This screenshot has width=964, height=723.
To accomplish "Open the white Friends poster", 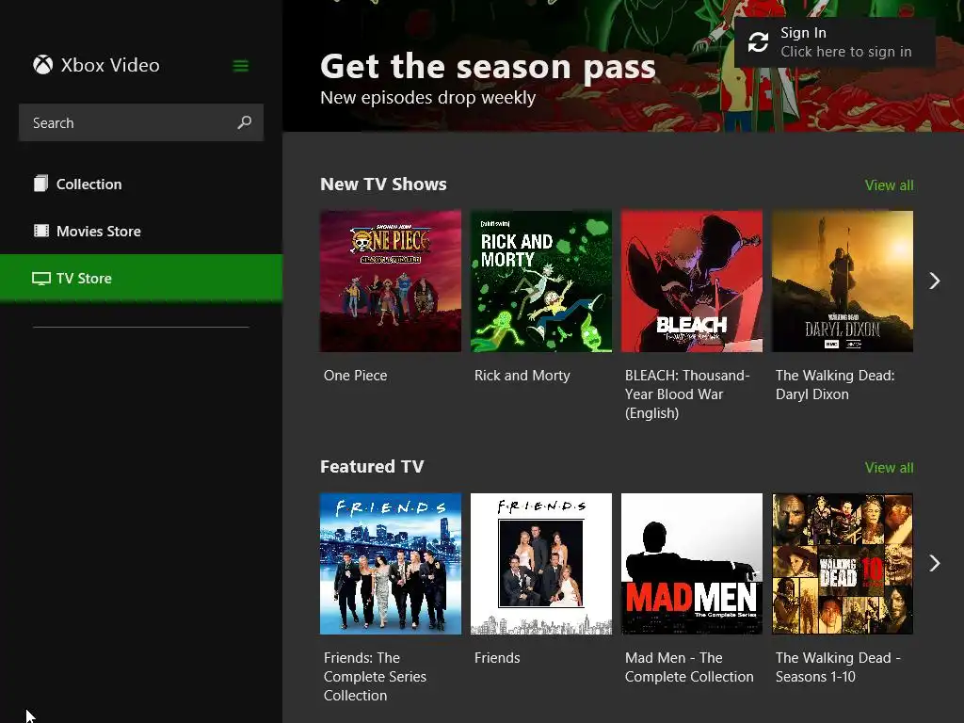I will [x=541, y=564].
